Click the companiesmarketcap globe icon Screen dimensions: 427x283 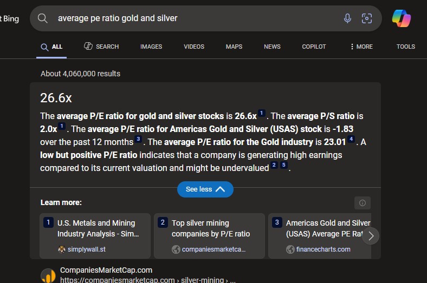click(176, 249)
